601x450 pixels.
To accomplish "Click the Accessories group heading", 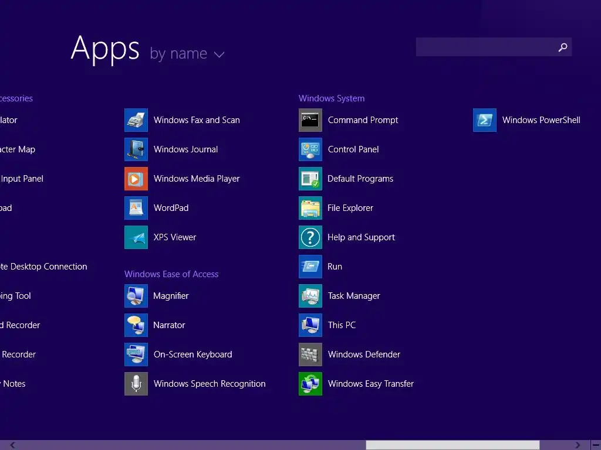I will pyautogui.click(x=16, y=98).
